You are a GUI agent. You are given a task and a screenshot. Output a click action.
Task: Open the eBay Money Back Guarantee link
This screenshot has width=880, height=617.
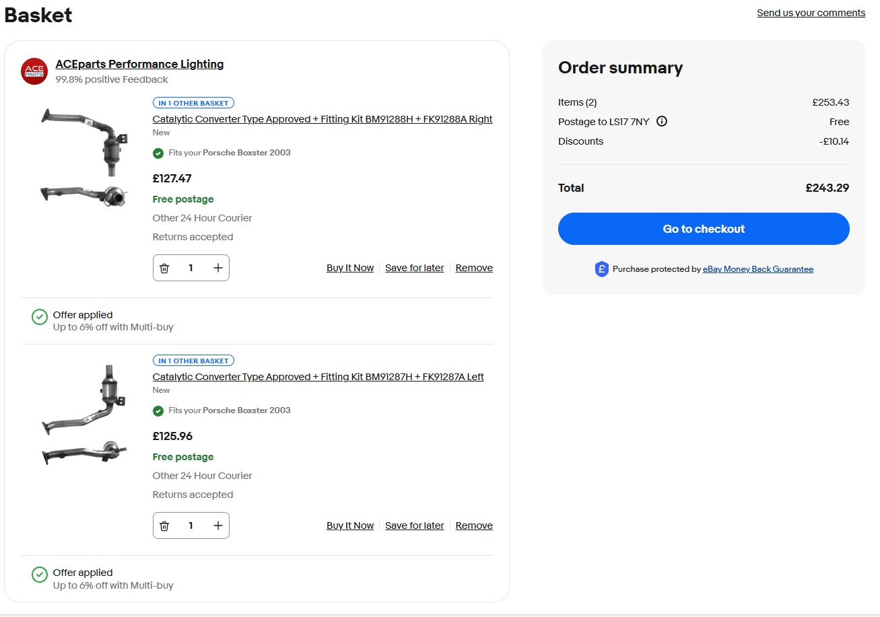(758, 269)
